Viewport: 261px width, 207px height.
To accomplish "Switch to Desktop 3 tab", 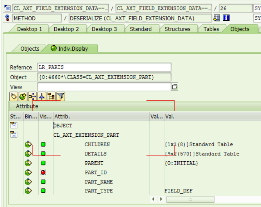I will click(x=104, y=29).
